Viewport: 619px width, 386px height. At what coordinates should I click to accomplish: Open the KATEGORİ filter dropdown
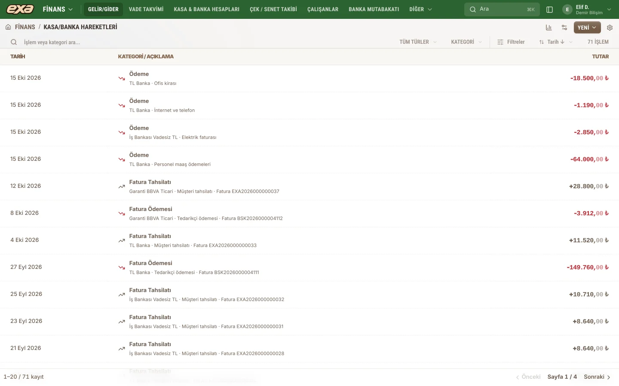(x=466, y=42)
